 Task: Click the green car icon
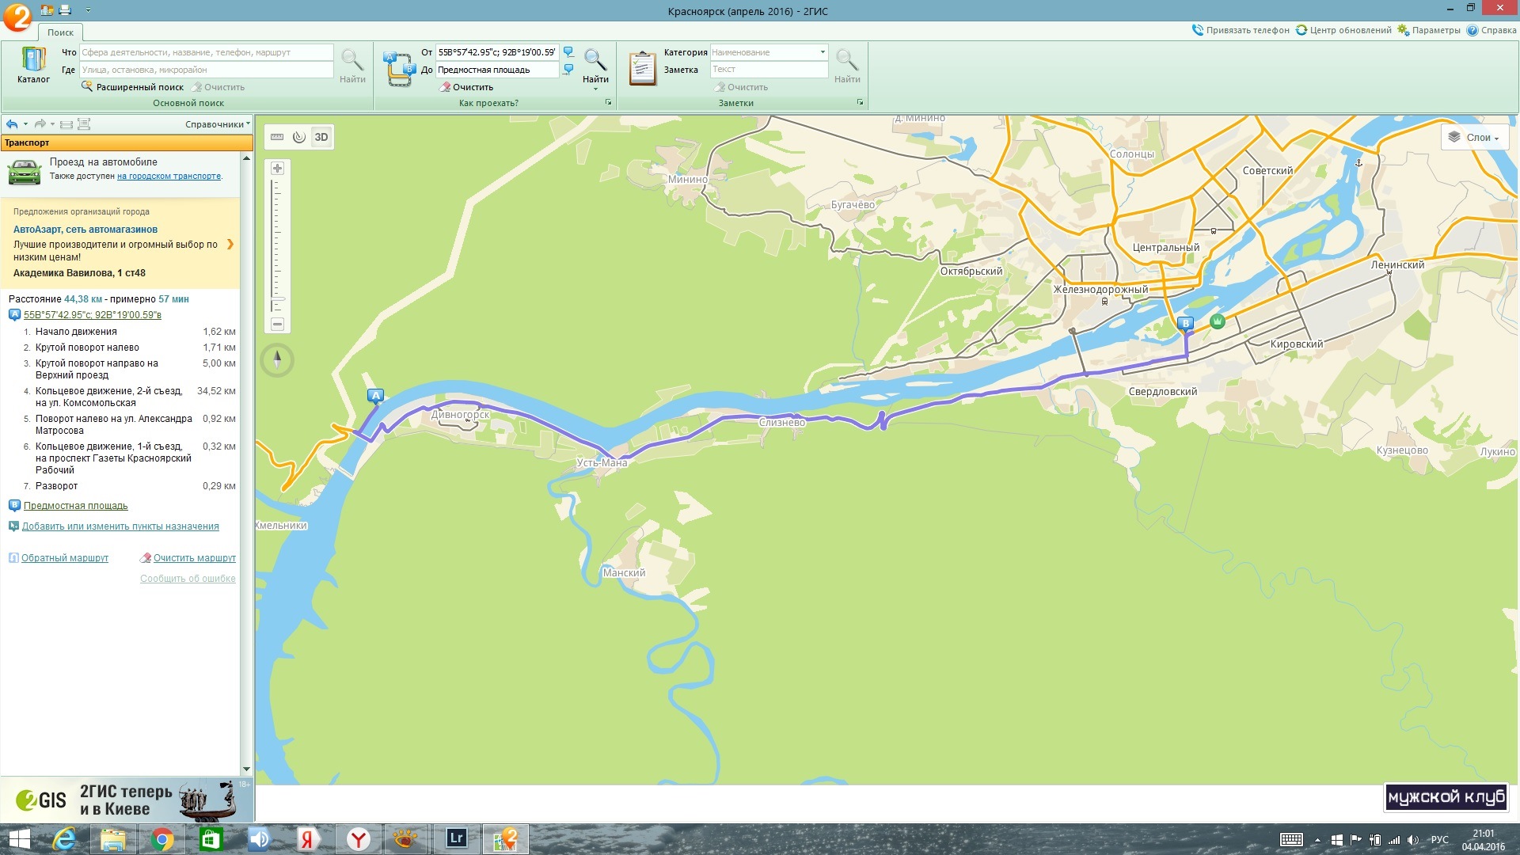[24, 171]
